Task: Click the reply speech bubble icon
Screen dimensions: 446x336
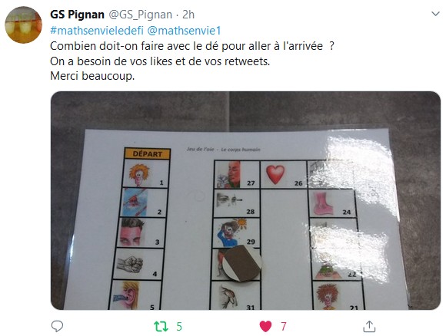Action: [x=57, y=326]
